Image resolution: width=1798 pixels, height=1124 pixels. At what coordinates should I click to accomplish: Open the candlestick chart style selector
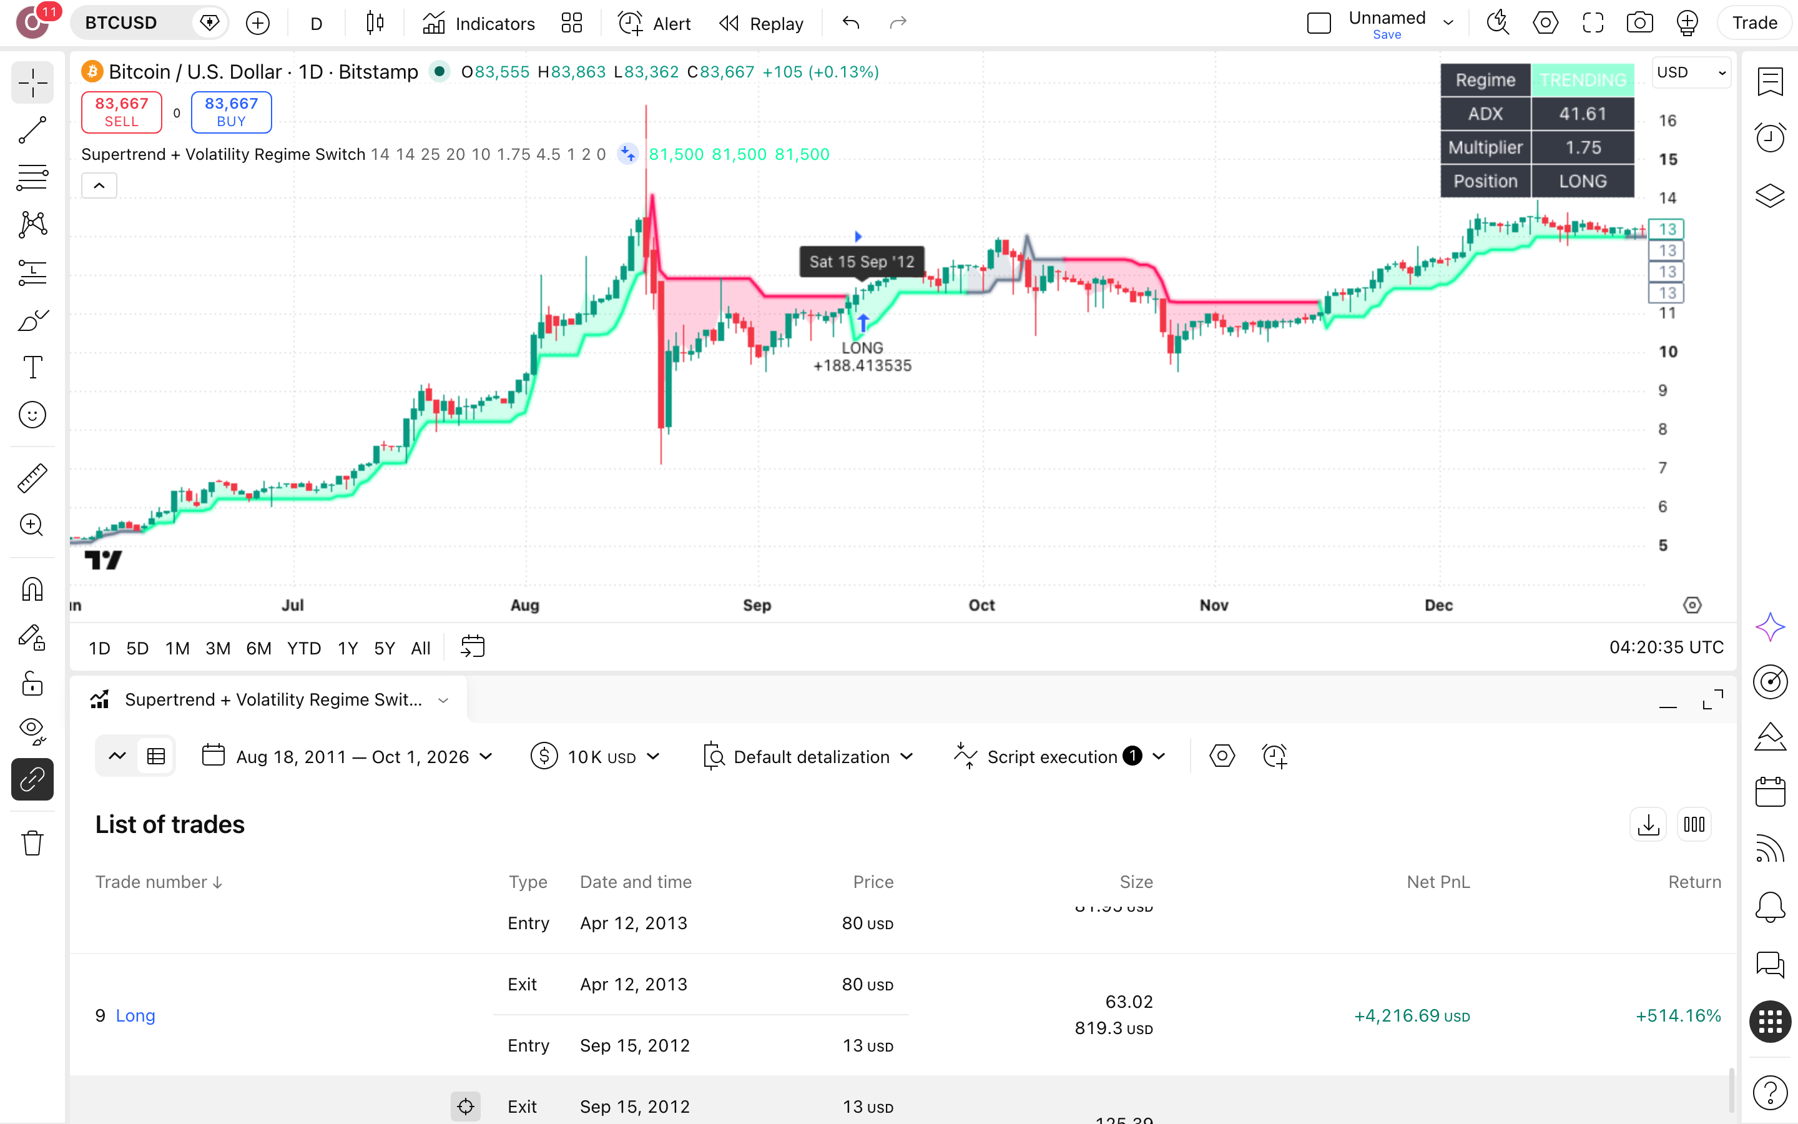click(375, 23)
